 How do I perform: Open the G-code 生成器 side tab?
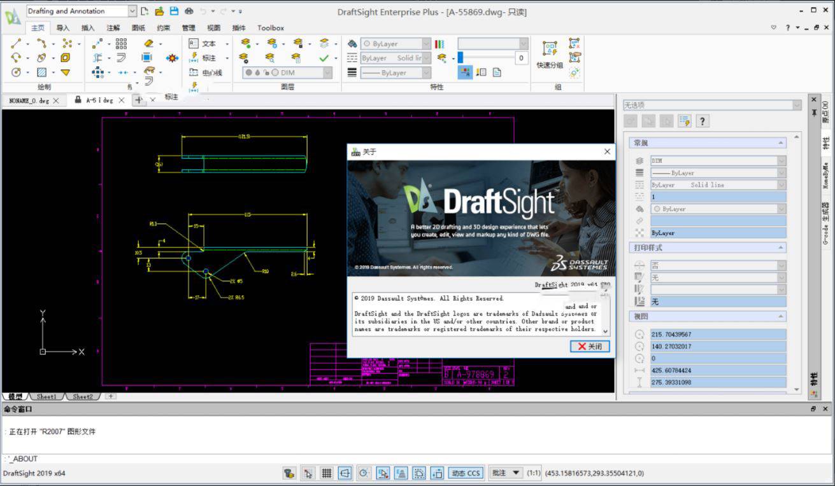(825, 223)
